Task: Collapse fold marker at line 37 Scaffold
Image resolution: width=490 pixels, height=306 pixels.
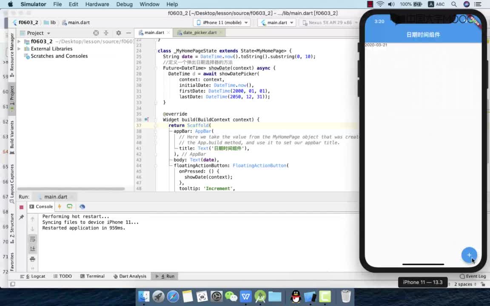Action: click(x=155, y=125)
